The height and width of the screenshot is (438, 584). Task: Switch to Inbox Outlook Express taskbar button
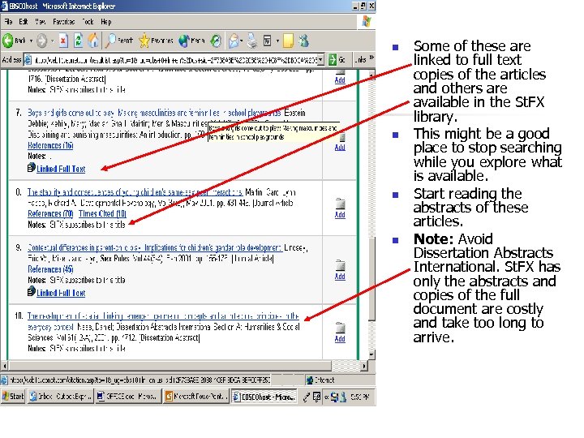(60, 397)
